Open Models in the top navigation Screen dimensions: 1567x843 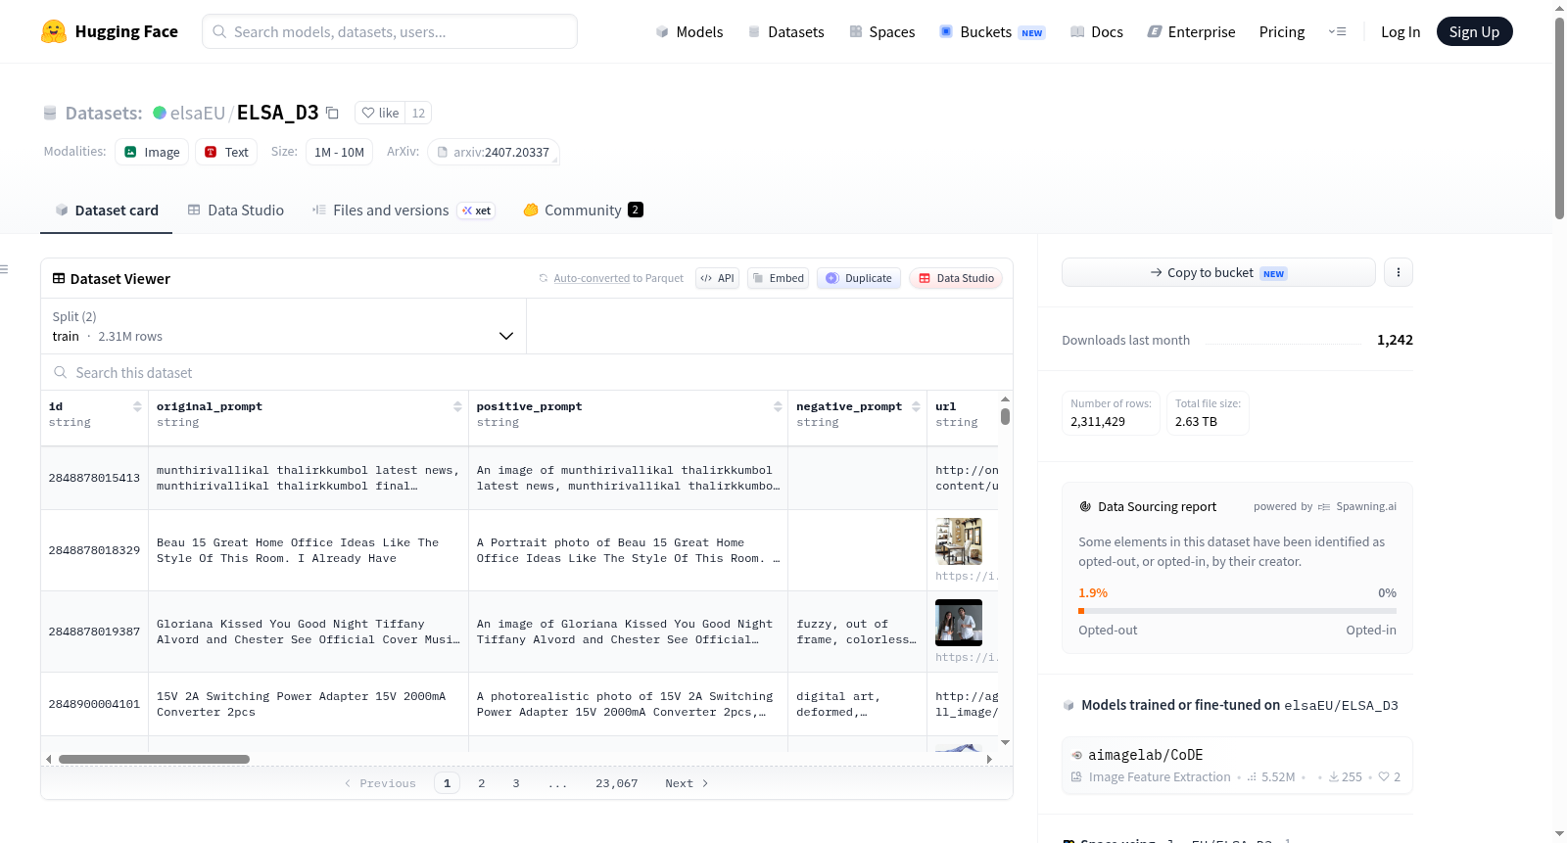coord(689,31)
